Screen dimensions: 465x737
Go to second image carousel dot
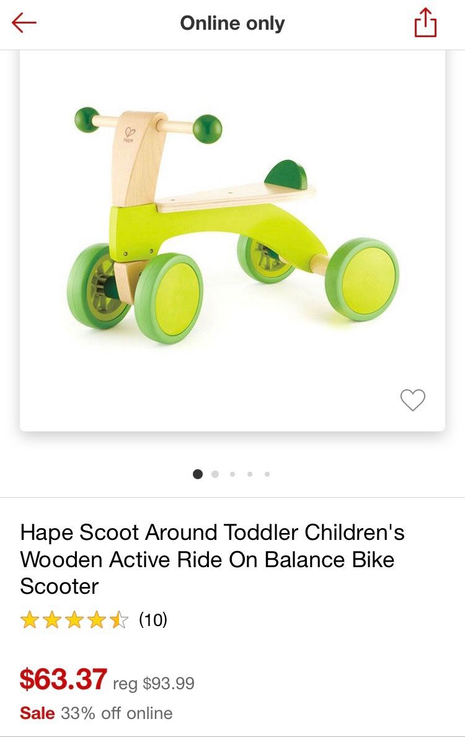tap(215, 474)
